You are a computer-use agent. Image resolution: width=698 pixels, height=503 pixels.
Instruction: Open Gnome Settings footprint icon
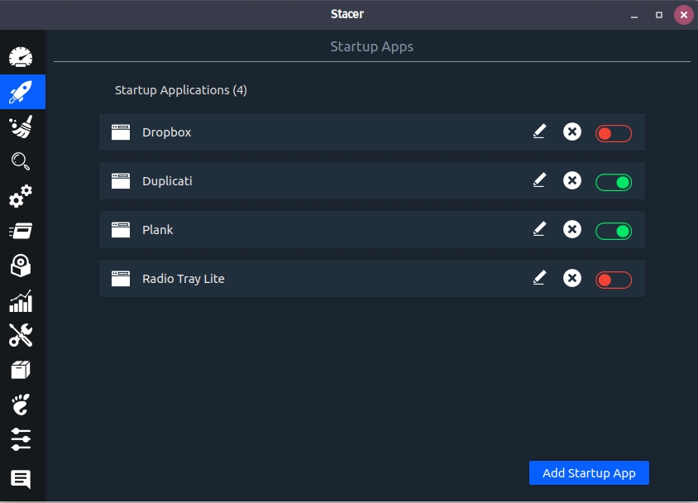pos(22,405)
